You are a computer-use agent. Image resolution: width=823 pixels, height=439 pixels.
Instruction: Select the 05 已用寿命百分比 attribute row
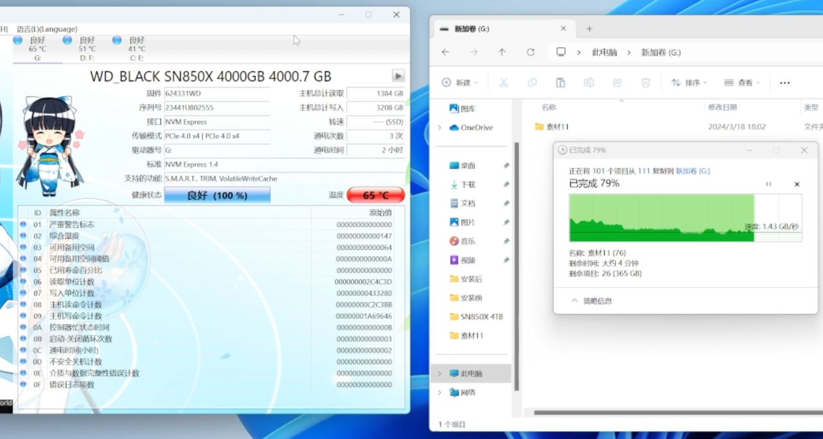206,271
